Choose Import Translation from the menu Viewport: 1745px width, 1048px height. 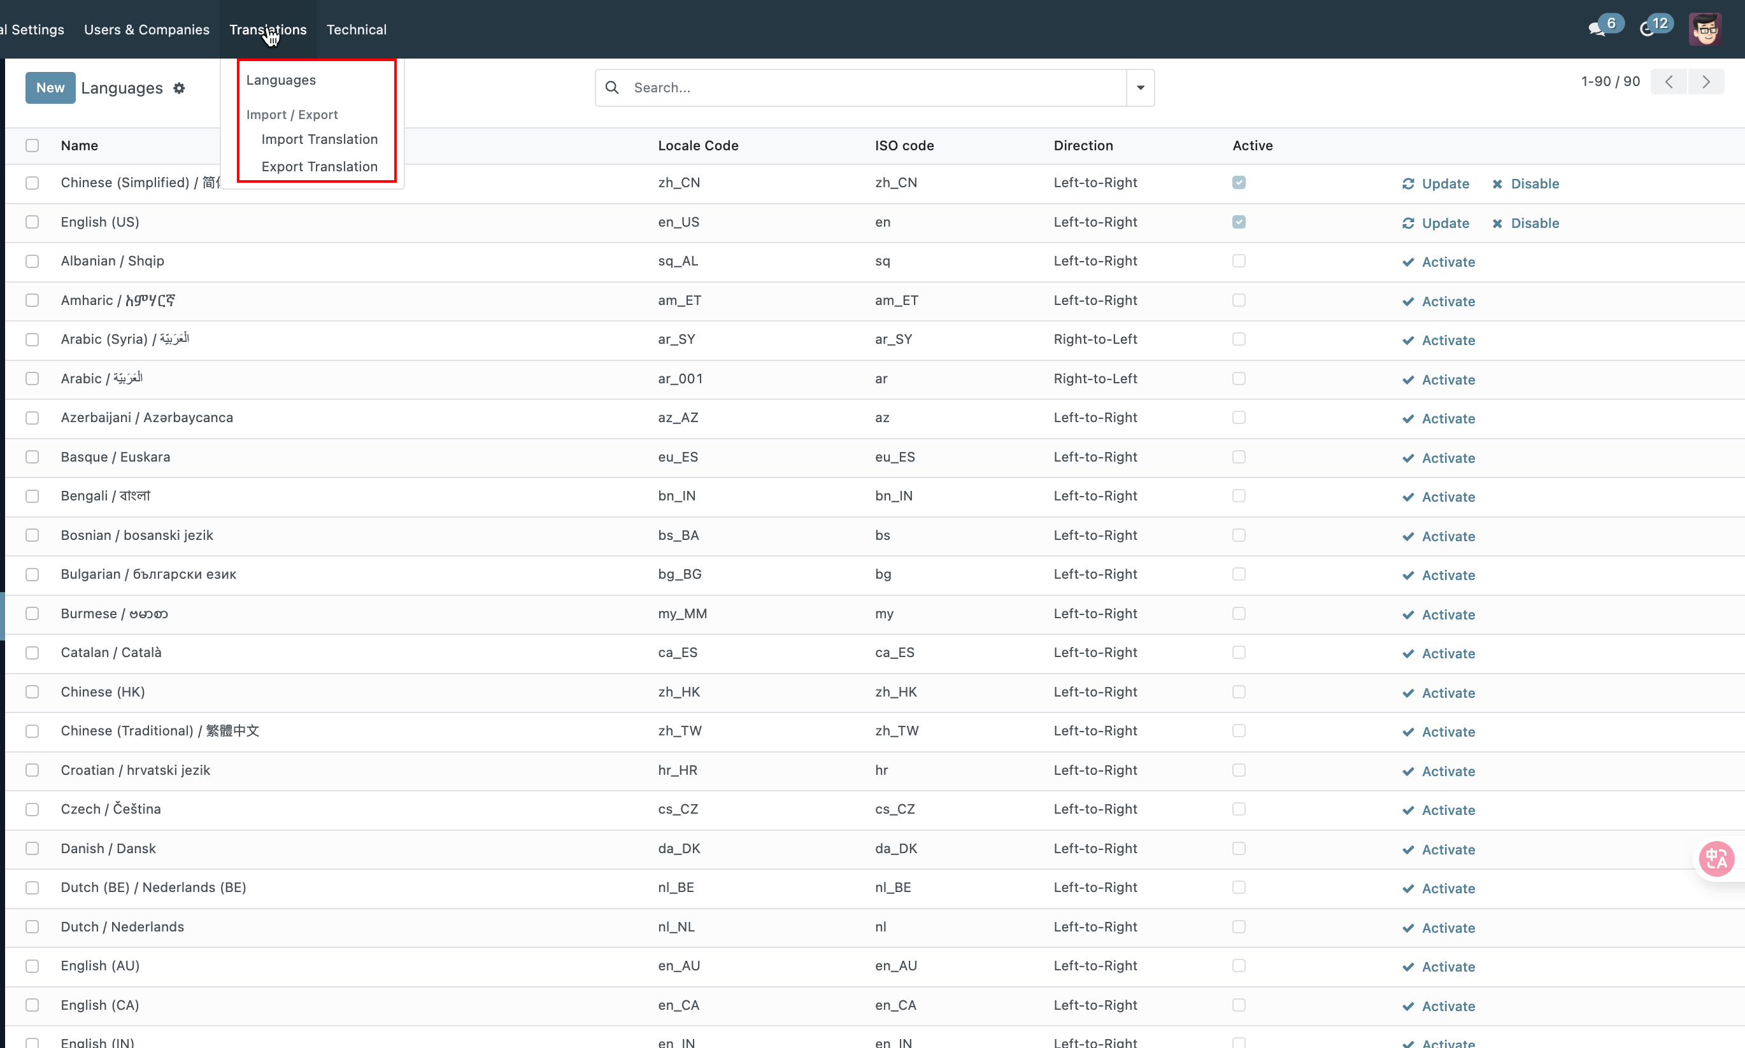[319, 139]
